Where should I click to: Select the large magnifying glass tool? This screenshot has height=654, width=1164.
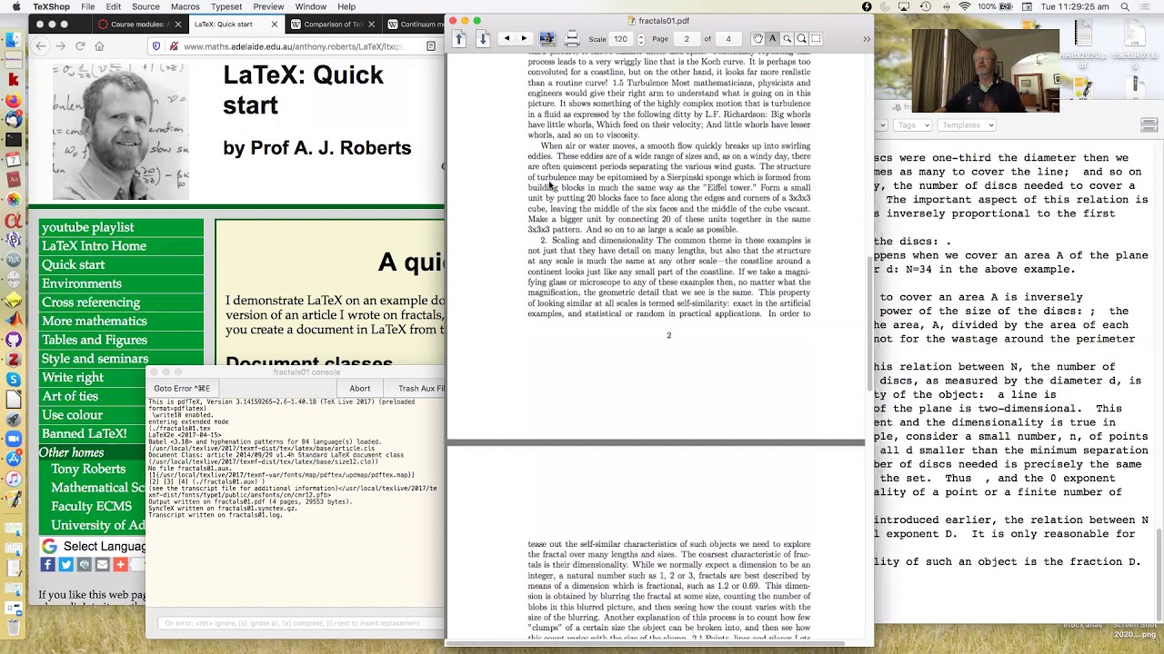click(801, 39)
